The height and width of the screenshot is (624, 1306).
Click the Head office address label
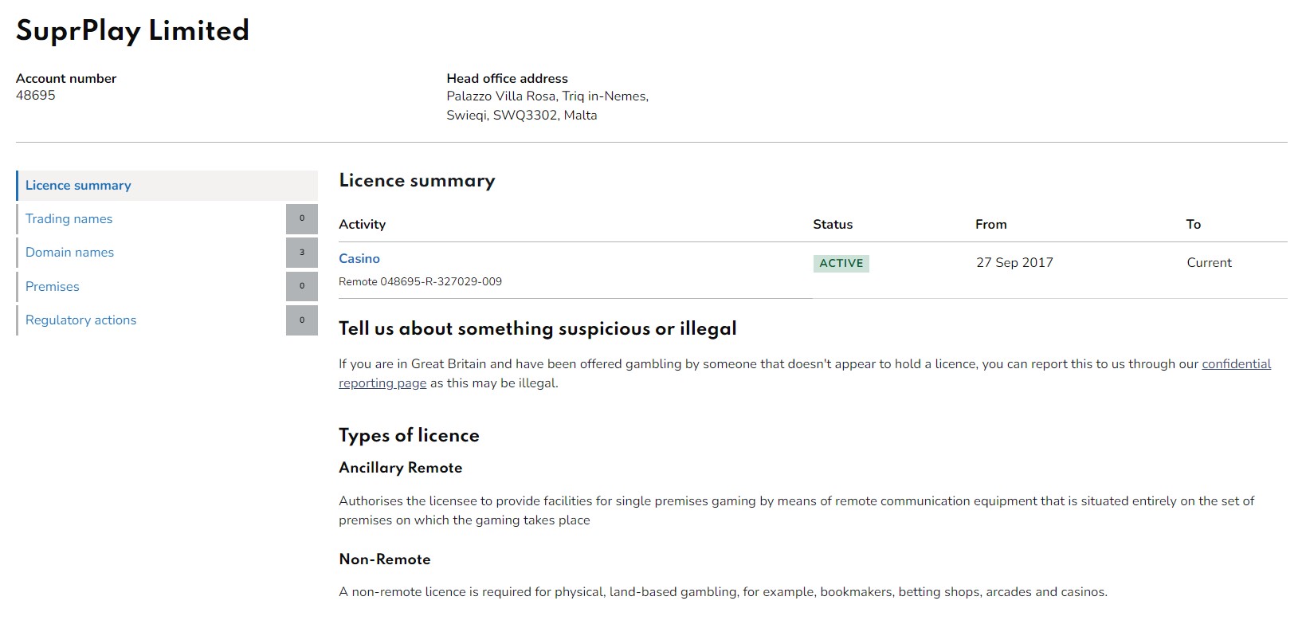[x=508, y=79]
